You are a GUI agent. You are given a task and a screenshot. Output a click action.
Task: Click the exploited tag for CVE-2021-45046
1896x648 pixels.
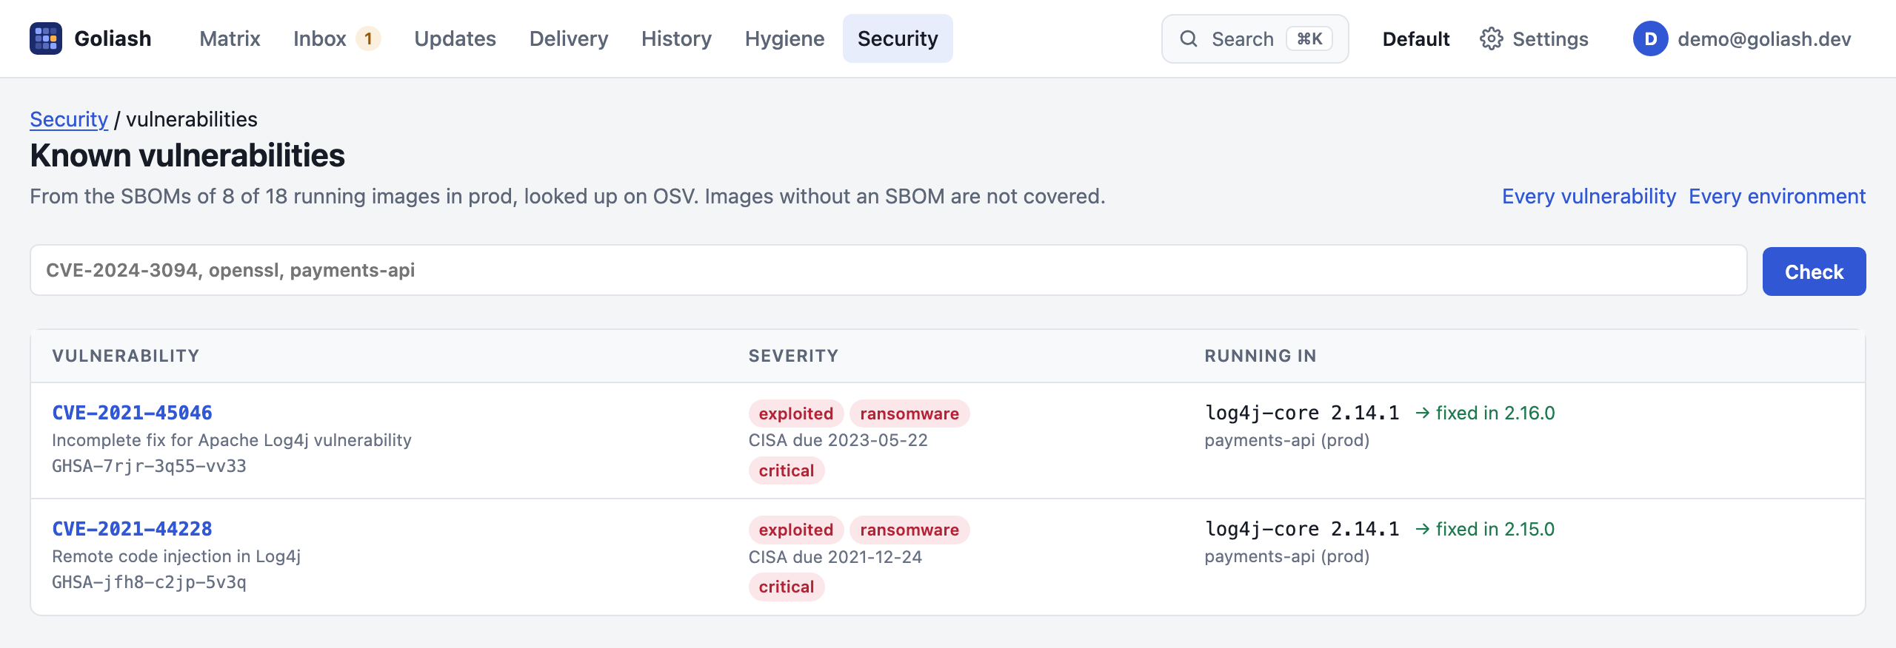click(x=796, y=414)
